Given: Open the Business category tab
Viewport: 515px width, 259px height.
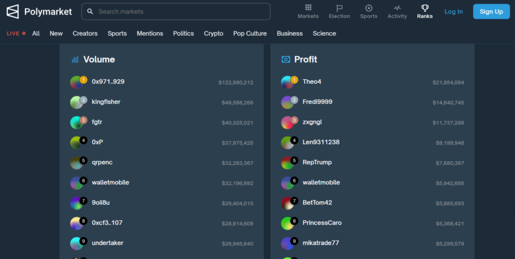Looking at the screenshot, I should [x=290, y=33].
